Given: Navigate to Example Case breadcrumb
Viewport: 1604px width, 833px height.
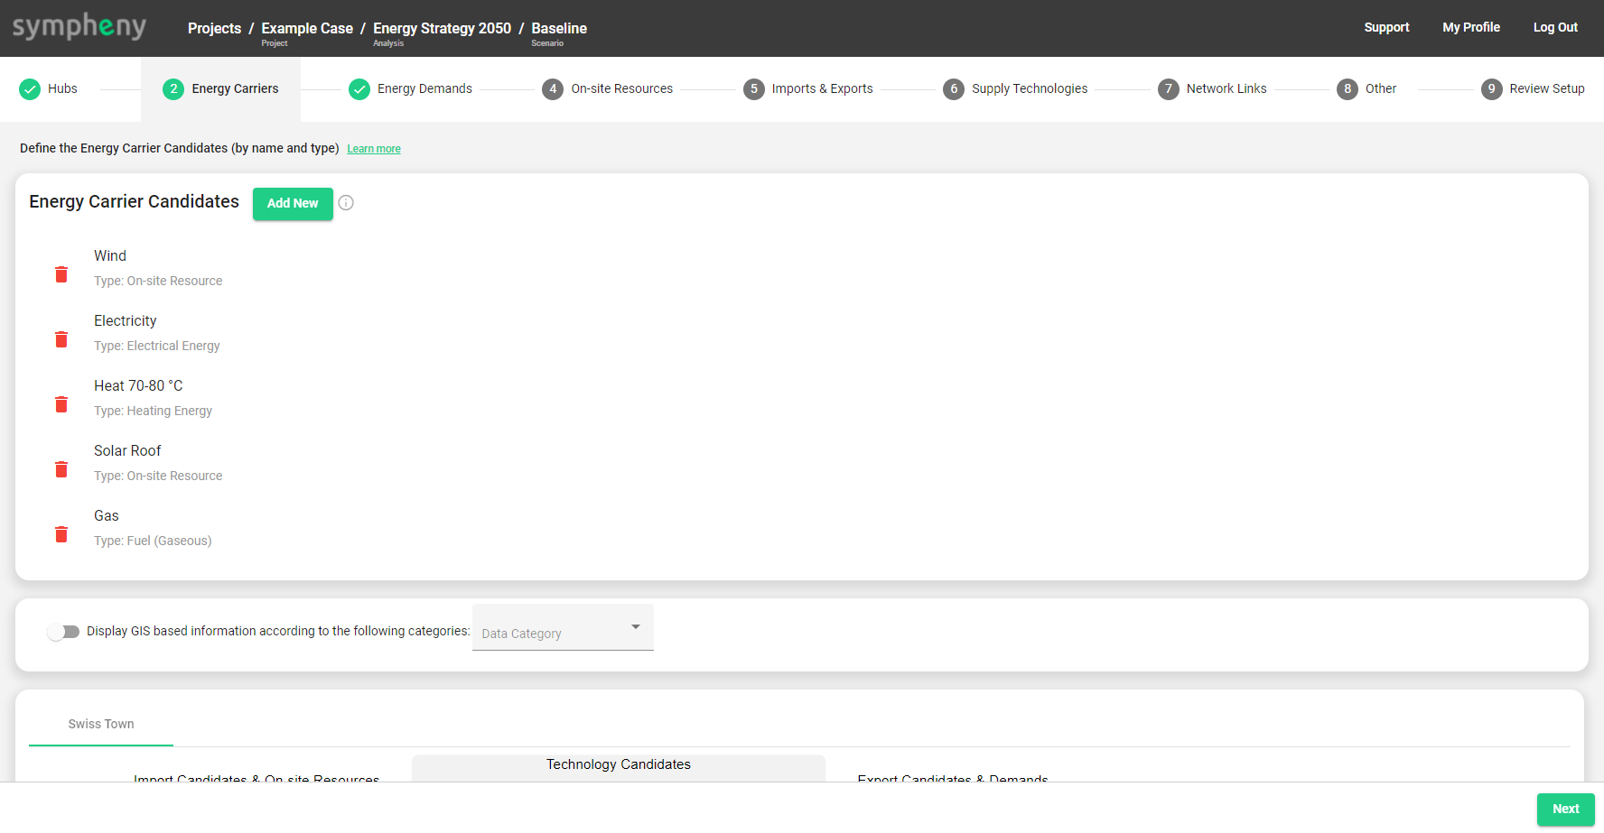Looking at the screenshot, I should [307, 29].
